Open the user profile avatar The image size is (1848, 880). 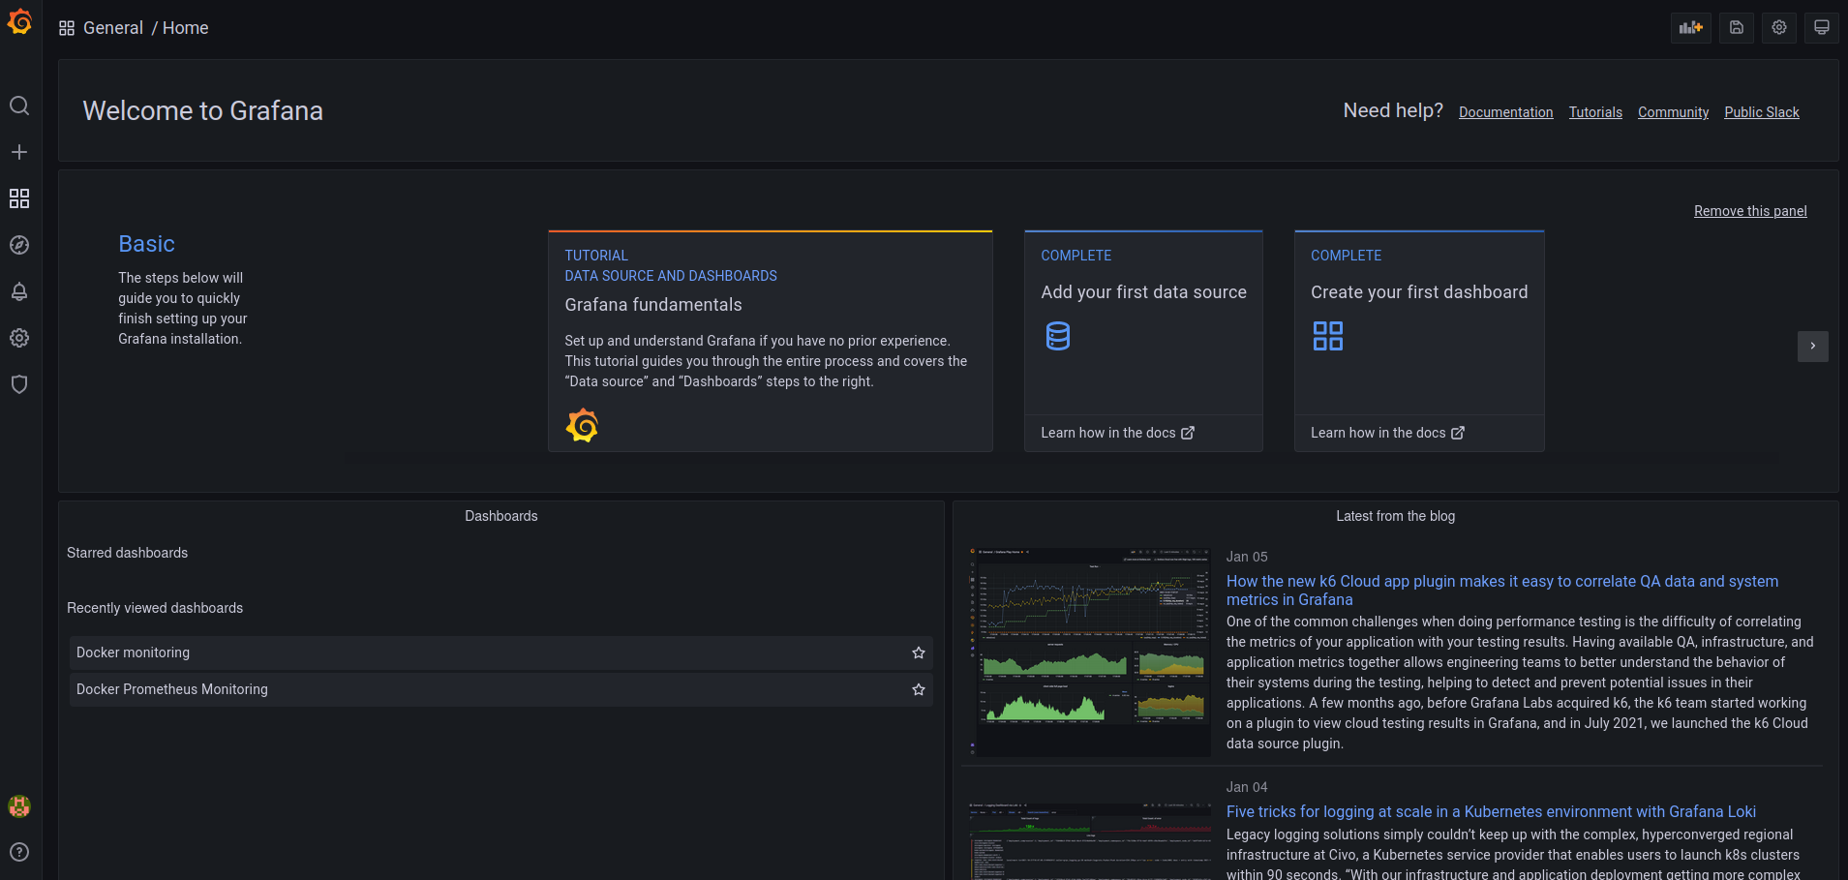point(19,805)
